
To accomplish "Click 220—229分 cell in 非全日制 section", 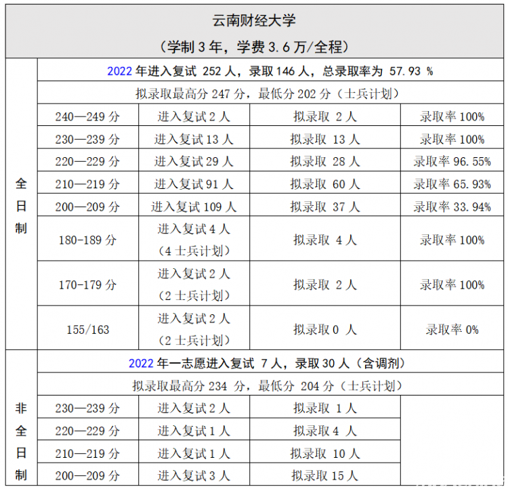I will 88,429.
